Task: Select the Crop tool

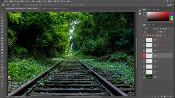Action: pos(2,23)
